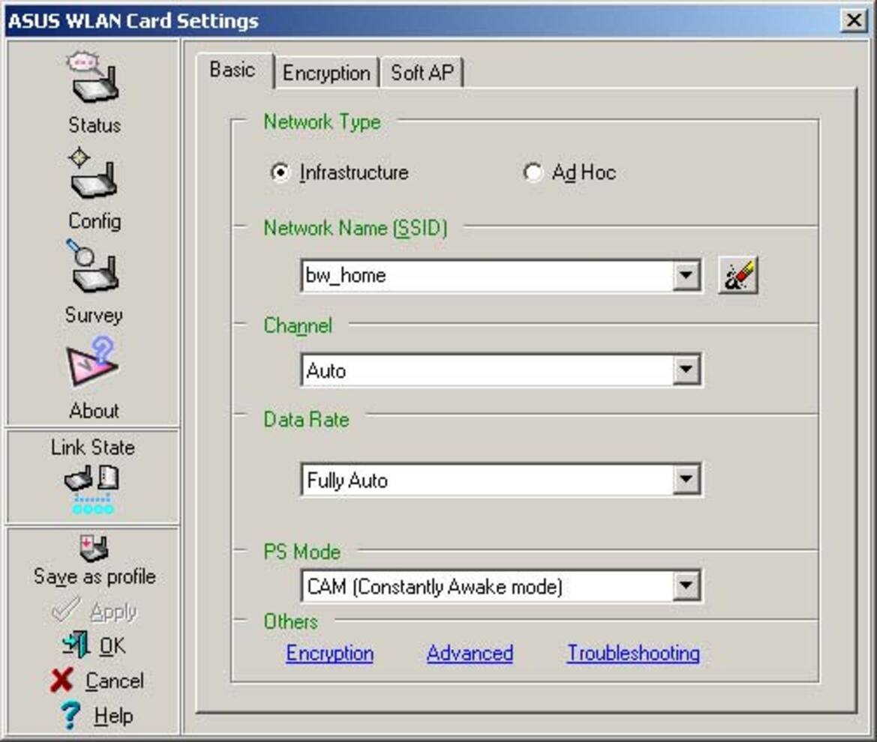Click the Cancel button text
Screen dimensions: 877x742
click(x=114, y=681)
